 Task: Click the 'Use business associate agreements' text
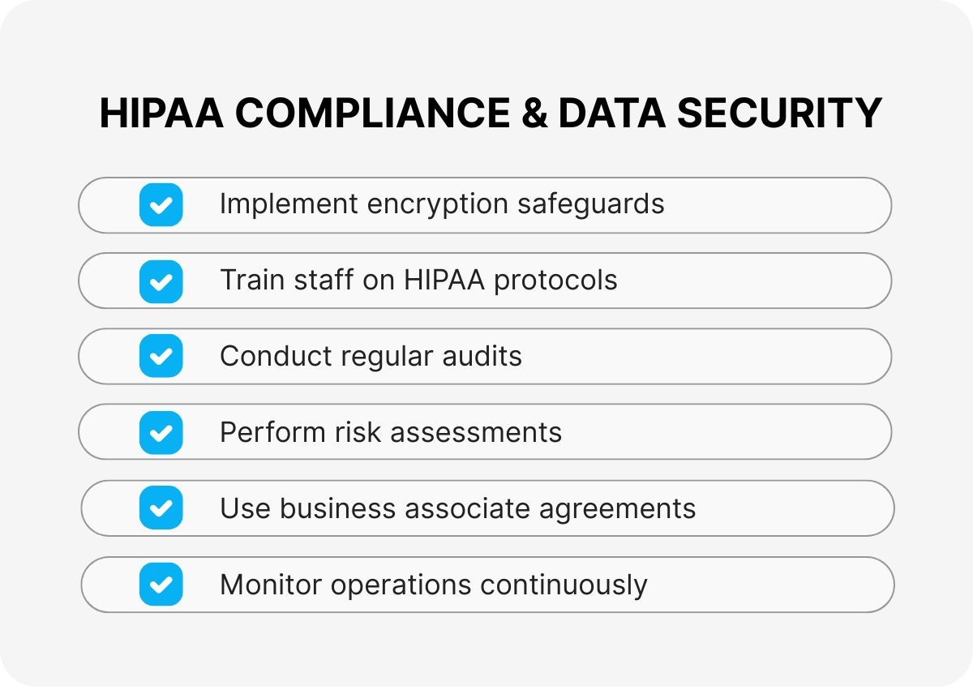[x=457, y=508]
